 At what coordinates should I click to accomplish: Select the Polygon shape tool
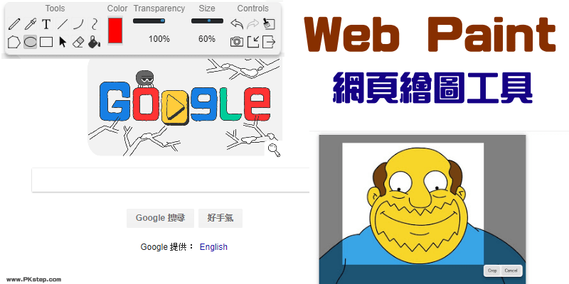[x=14, y=42]
